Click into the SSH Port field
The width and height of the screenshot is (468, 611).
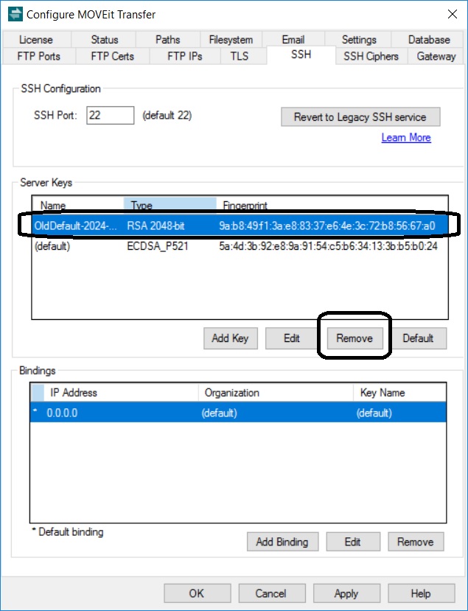111,115
